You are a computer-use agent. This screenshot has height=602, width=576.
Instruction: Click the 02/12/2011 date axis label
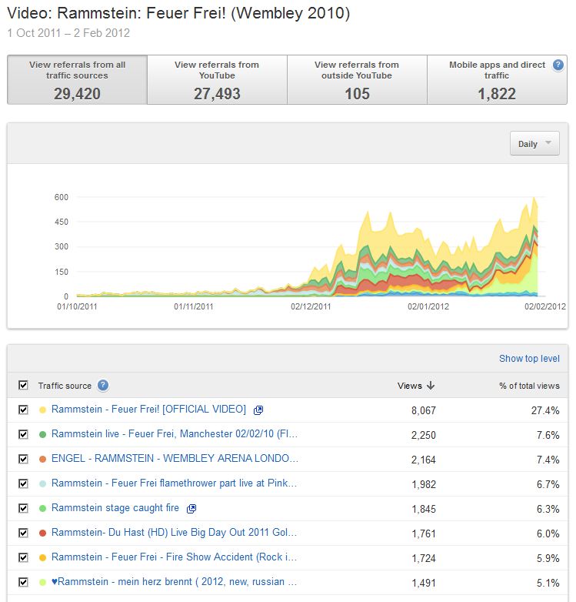pyautogui.click(x=311, y=306)
